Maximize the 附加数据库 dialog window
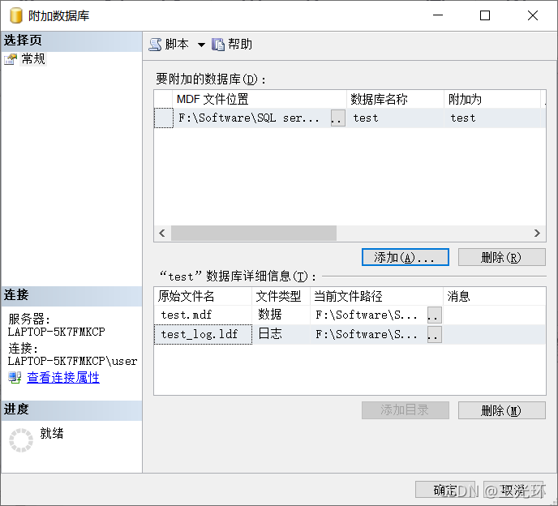This screenshot has height=506, width=558. [x=485, y=15]
